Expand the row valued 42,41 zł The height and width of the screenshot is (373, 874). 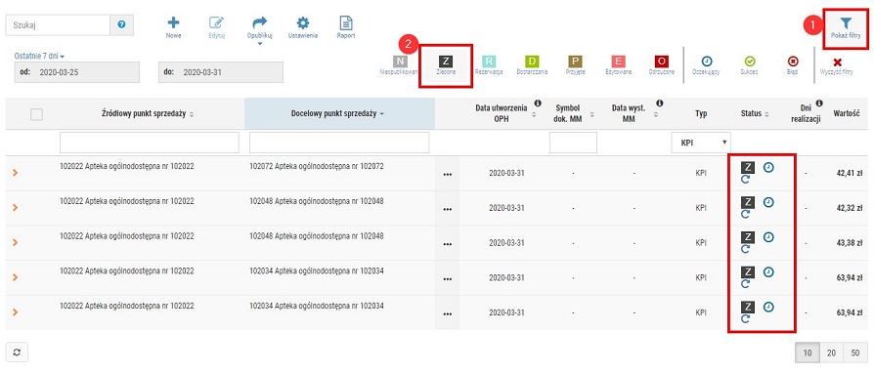coord(15,173)
